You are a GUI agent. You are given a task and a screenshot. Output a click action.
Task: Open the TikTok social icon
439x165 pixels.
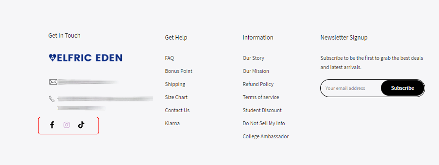(81, 125)
